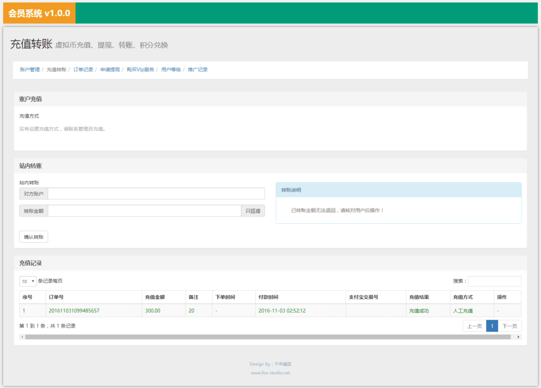Focus the 转账金额 input field
The width and height of the screenshot is (541, 388).
click(x=145, y=211)
